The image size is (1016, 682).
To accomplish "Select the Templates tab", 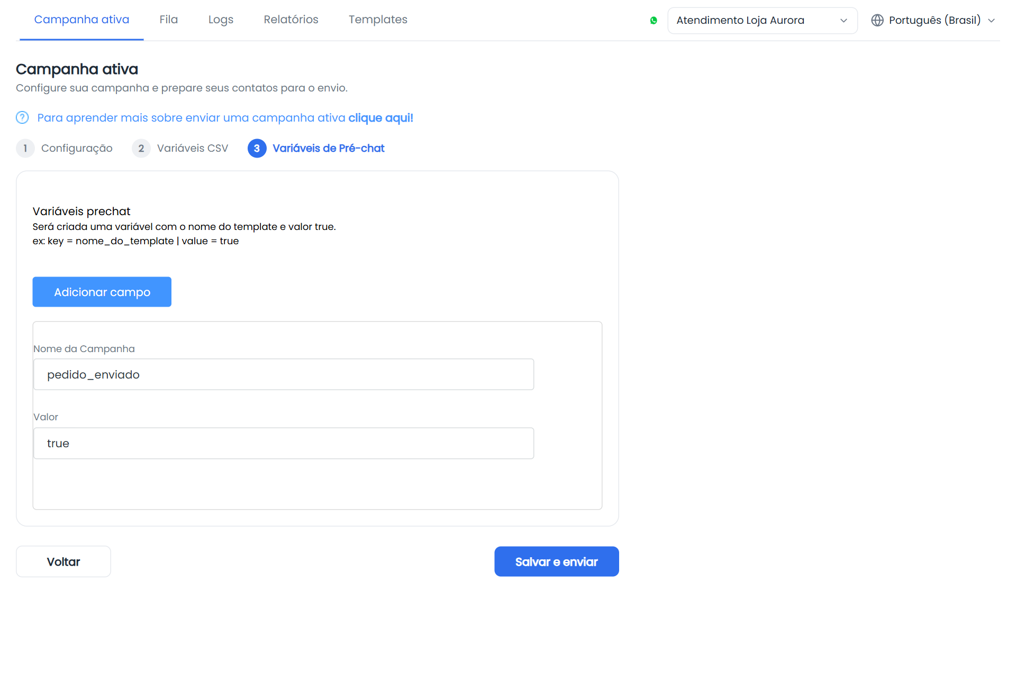I will click(x=378, y=20).
